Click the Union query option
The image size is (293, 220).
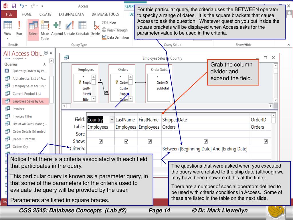coord(109,23)
